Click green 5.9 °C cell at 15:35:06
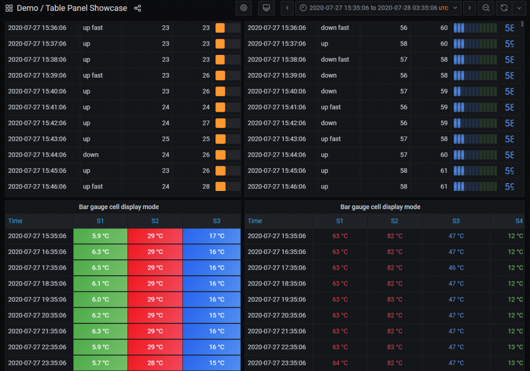530x371 pixels. [x=100, y=236]
